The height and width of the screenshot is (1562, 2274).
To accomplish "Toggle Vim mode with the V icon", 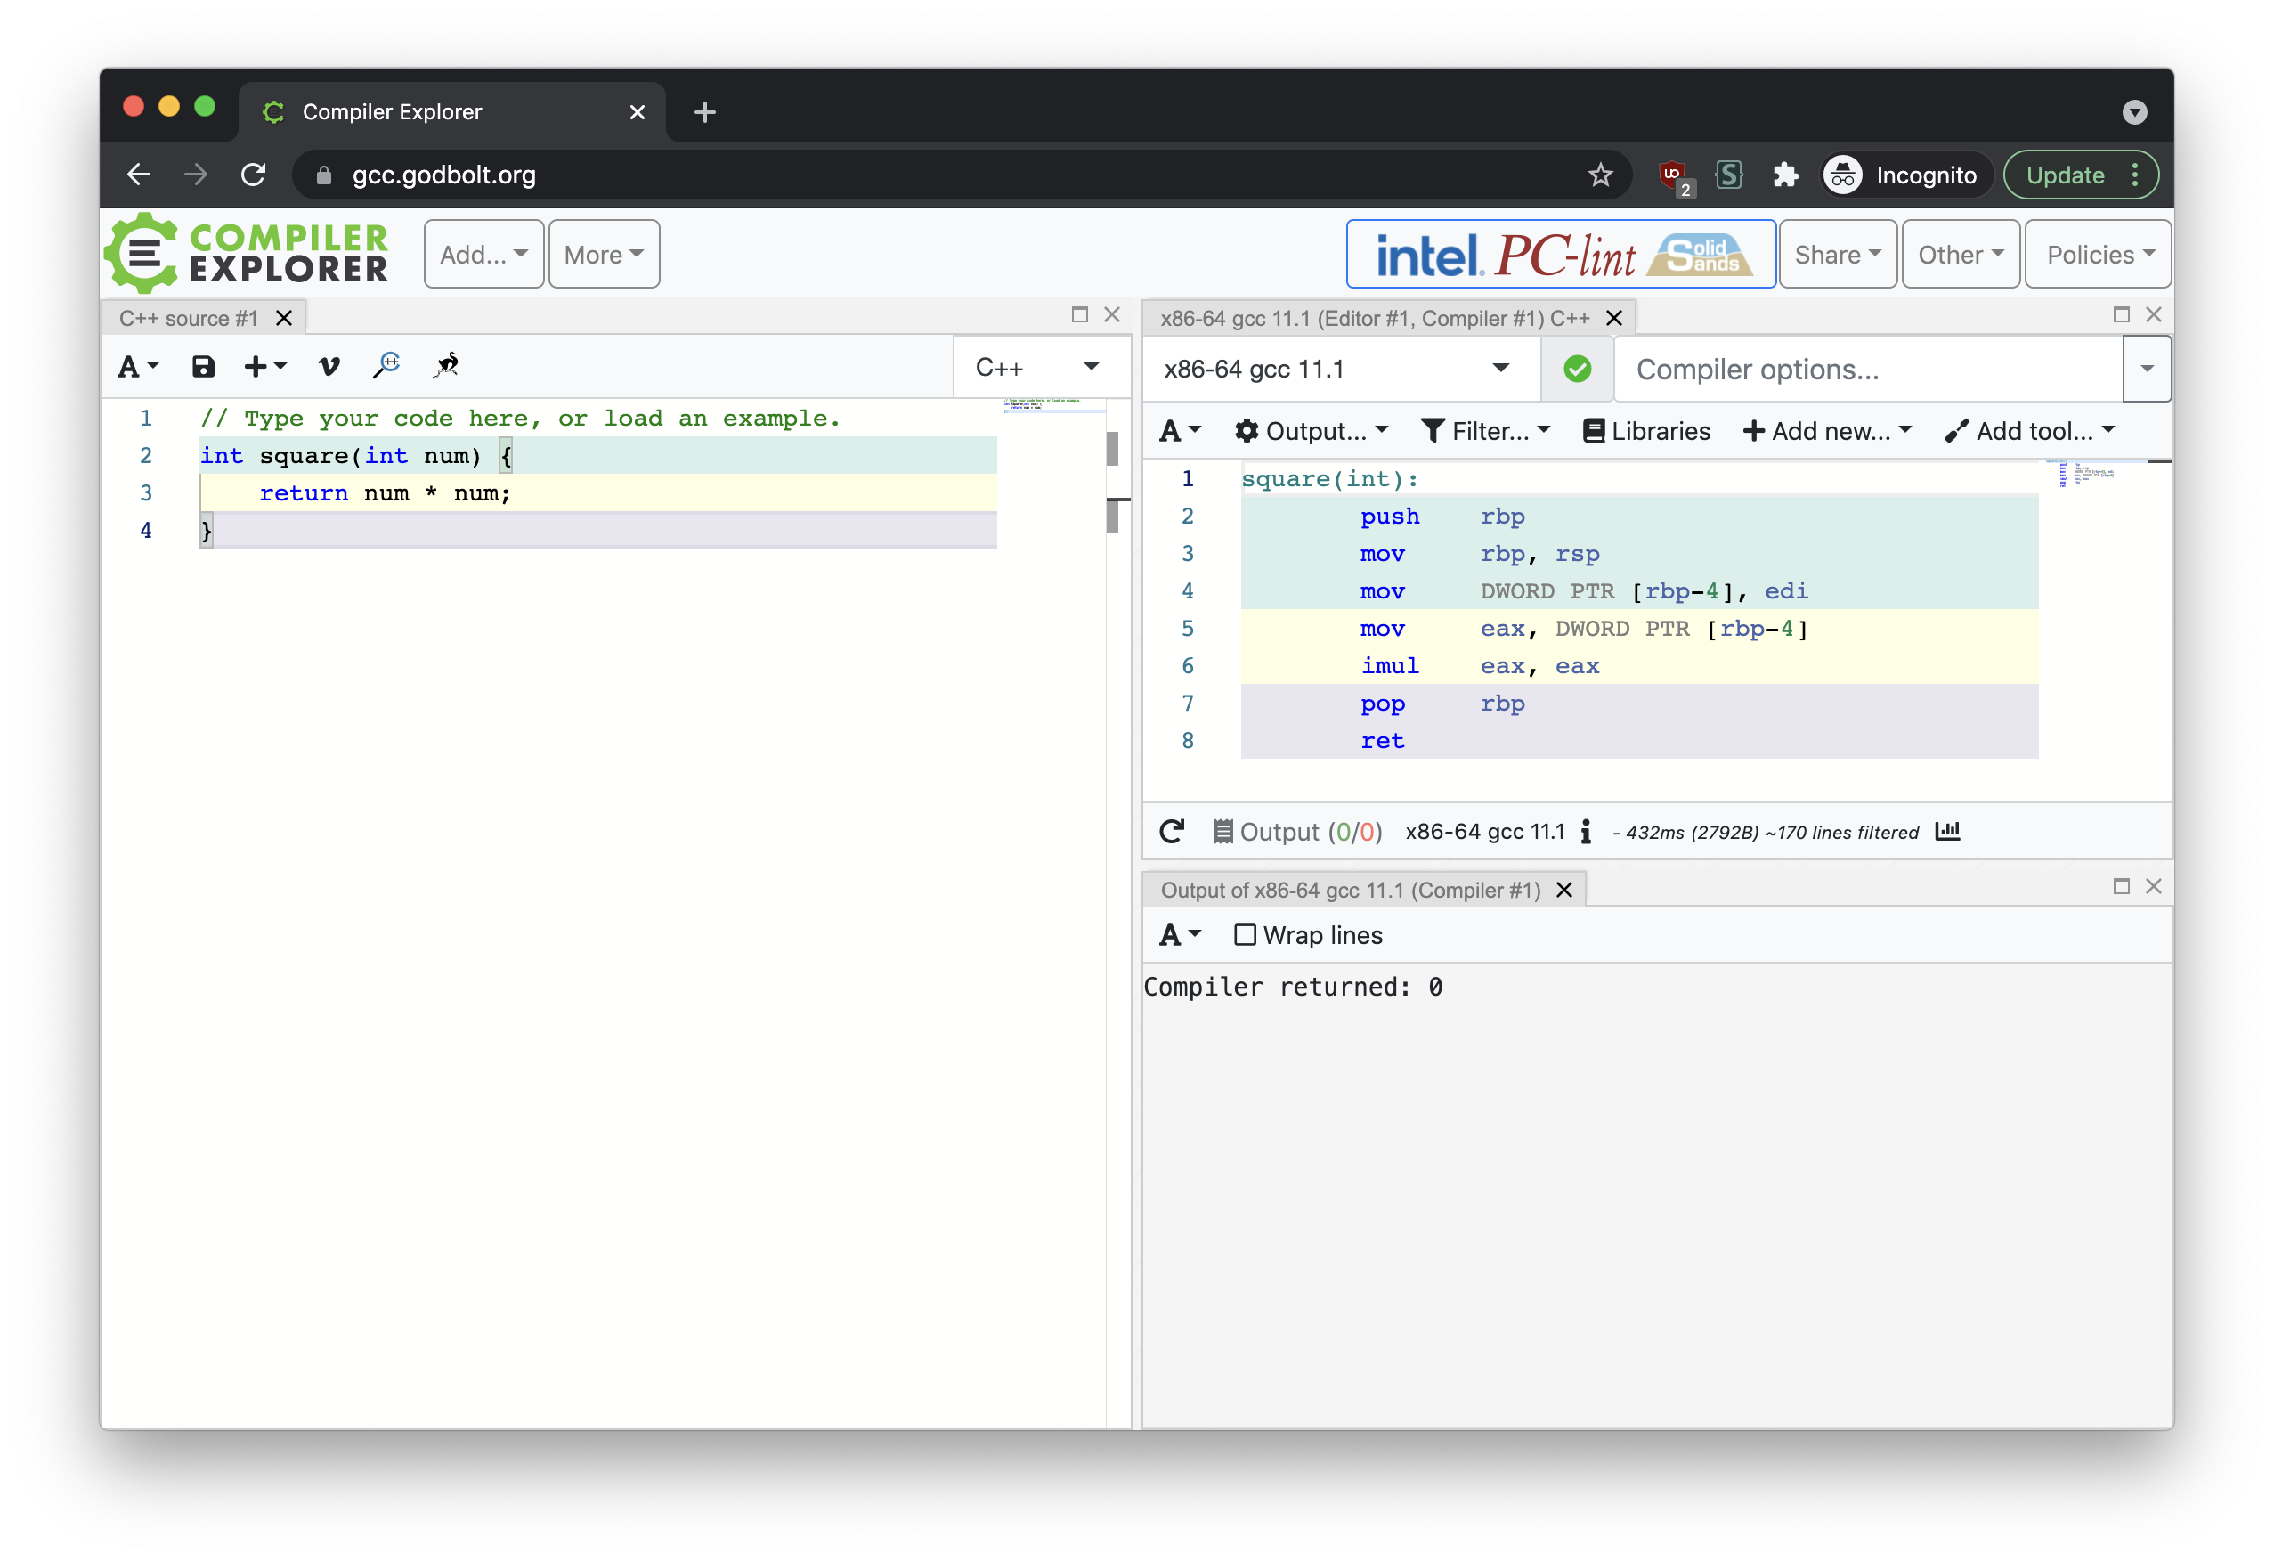I will (329, 366).
